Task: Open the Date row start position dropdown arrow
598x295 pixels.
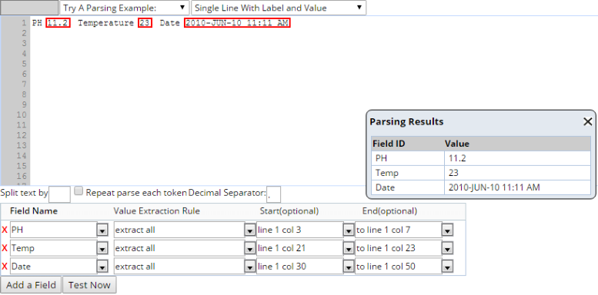Action: [x=348, y=267]
